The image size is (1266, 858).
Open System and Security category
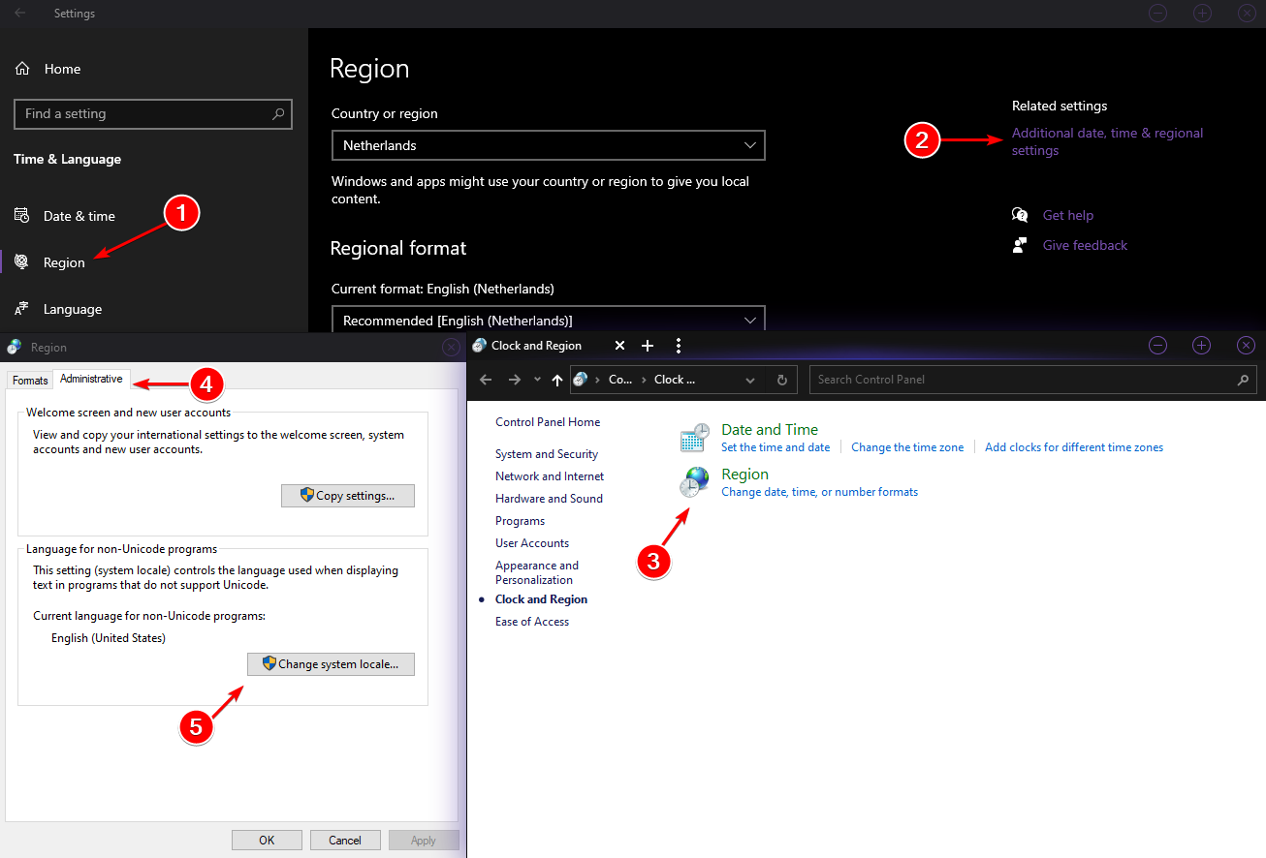point(547,454)
